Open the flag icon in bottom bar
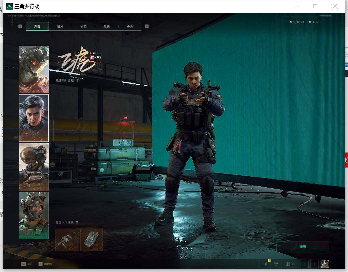Viewport: 348px width, 272px height. tap(276, 264)
